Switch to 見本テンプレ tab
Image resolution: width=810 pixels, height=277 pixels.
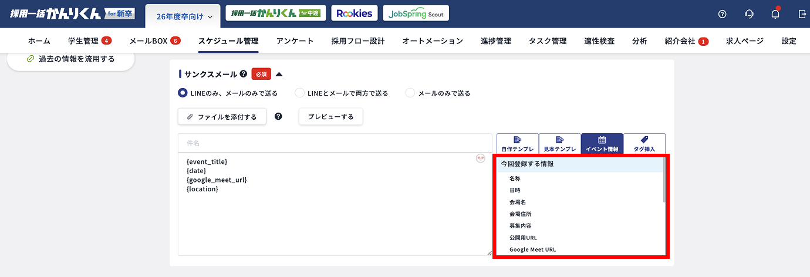coord(559,144)
